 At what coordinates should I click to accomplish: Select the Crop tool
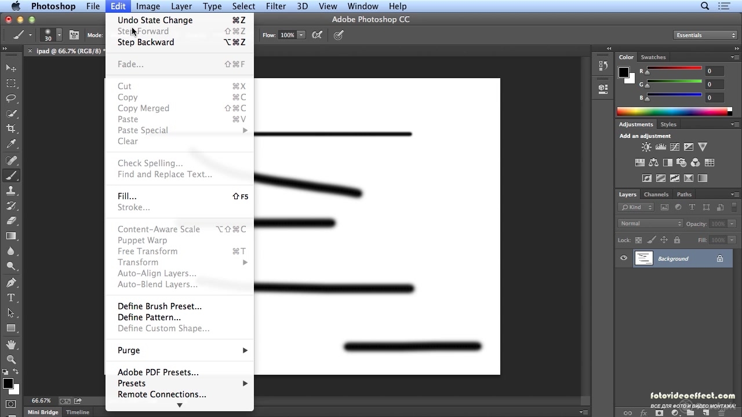(11, 129)
